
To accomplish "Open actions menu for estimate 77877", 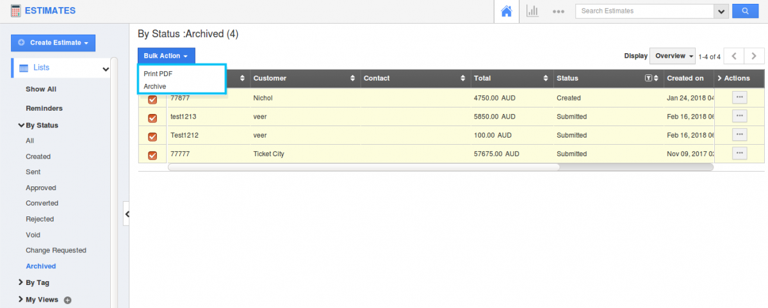I will (740, 97).
